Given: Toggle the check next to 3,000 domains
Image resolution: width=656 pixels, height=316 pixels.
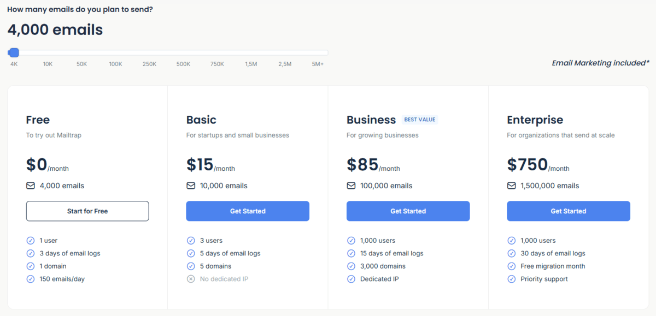Looking at the screenshot, I should (x=351, y=266).
